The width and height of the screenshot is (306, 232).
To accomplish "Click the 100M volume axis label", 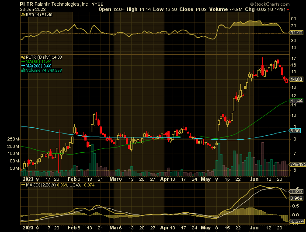I will 13,161.
